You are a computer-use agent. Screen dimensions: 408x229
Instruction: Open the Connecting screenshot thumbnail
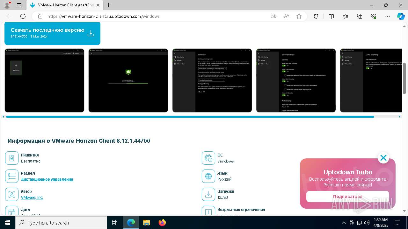coord(128,80)
